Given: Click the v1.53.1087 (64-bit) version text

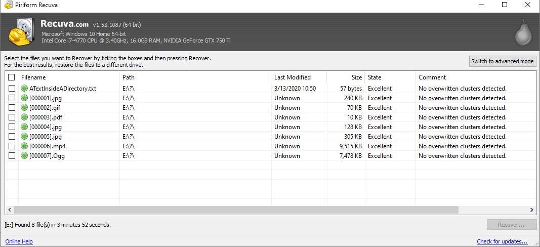Looking at the screenshot, I should (x=116, y=25).
